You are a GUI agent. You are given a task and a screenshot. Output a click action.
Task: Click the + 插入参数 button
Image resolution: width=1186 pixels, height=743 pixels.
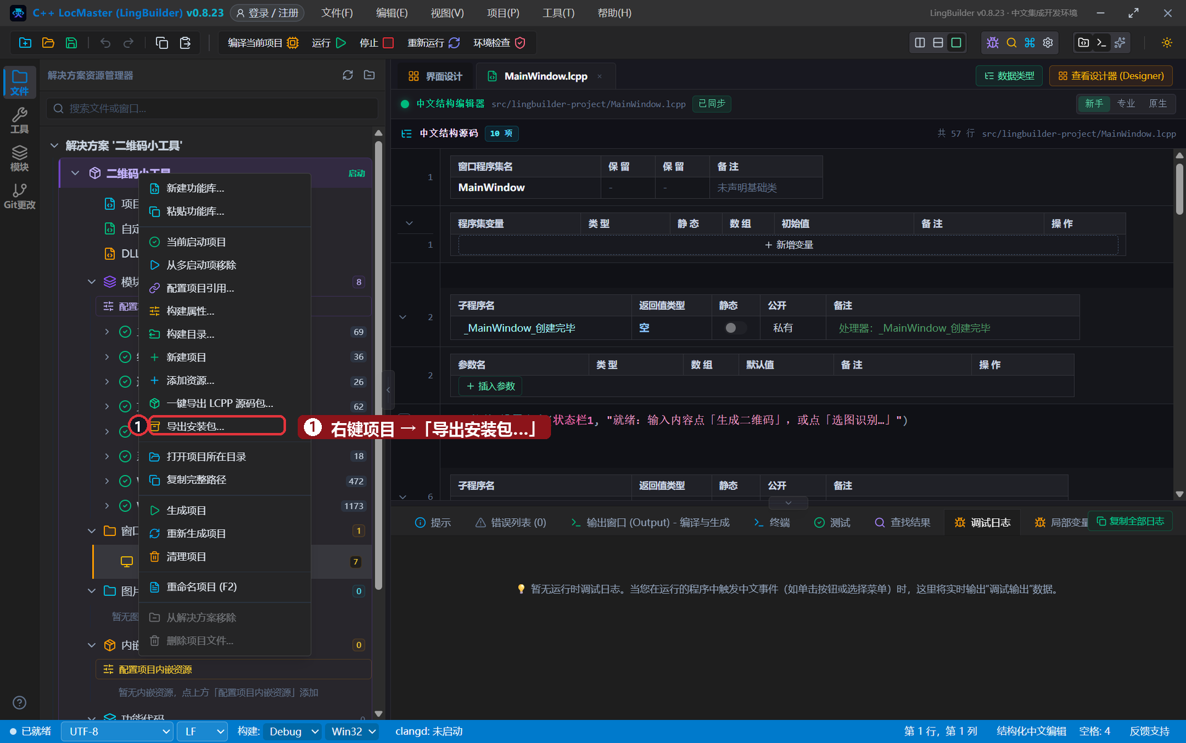(x=490, y=386)
